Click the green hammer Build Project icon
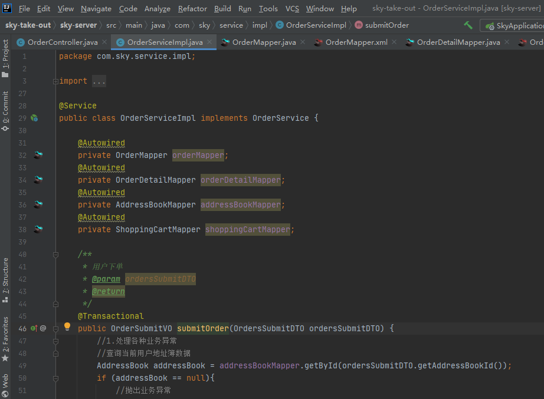Image resolution: width=544 pixels, height=399 pixels. click(x=468, y=25)
